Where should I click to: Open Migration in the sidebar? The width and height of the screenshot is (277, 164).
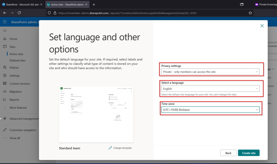pos(15,92)
